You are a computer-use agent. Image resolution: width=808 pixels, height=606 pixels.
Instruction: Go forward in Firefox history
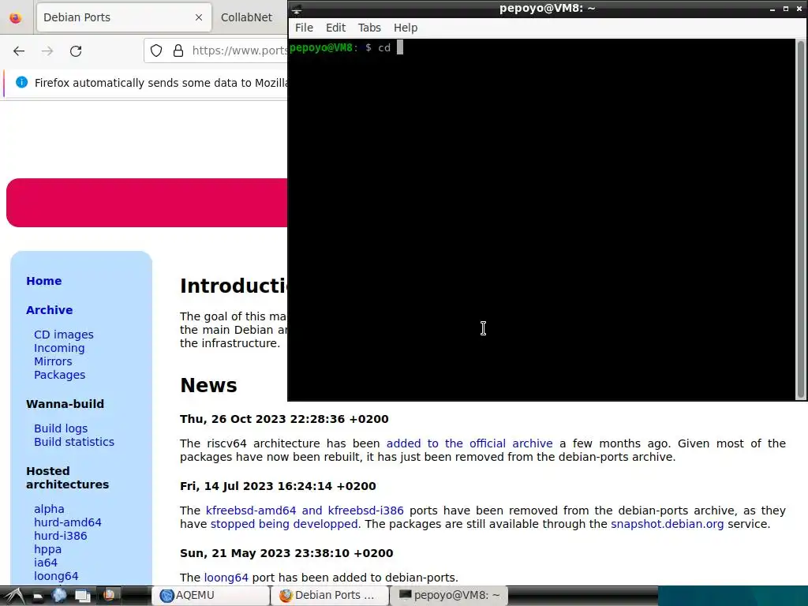click(x=47, y=51)
